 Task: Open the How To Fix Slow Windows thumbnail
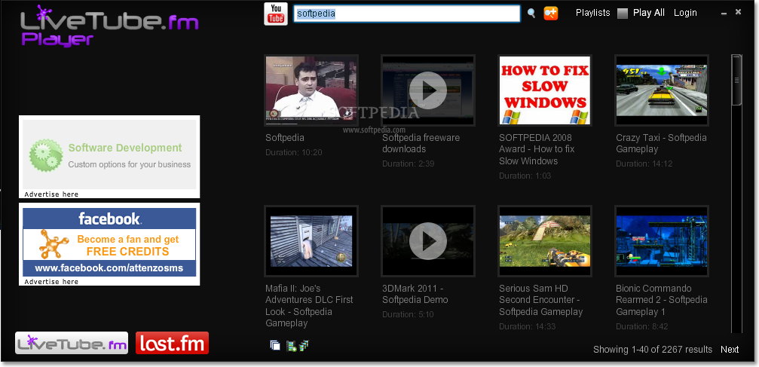[544, 90]
